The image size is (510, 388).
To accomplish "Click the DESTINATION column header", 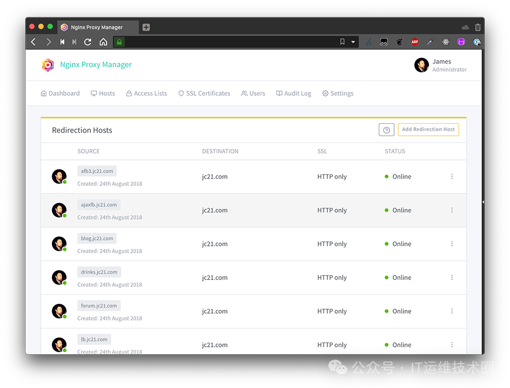I will (x=220, y=151).
